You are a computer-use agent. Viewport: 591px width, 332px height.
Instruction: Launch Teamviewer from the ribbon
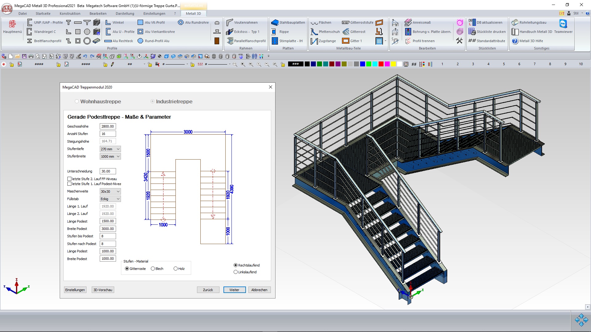[x=563, y=24]
